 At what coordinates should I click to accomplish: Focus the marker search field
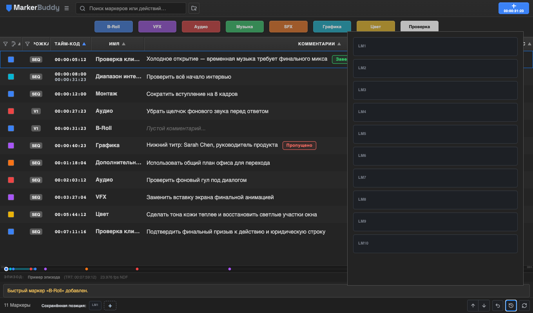coord(131,8)
